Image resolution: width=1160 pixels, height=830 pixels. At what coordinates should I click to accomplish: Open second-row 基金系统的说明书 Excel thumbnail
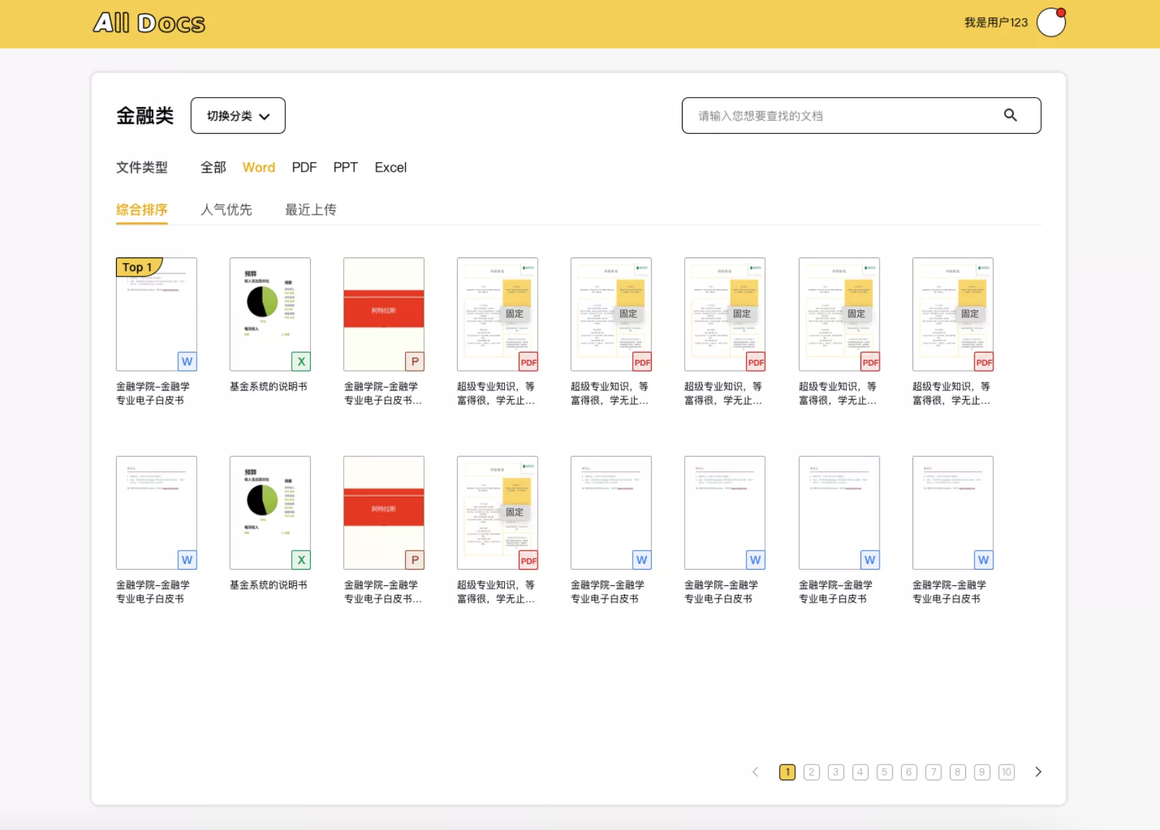(x=270, y=513)
